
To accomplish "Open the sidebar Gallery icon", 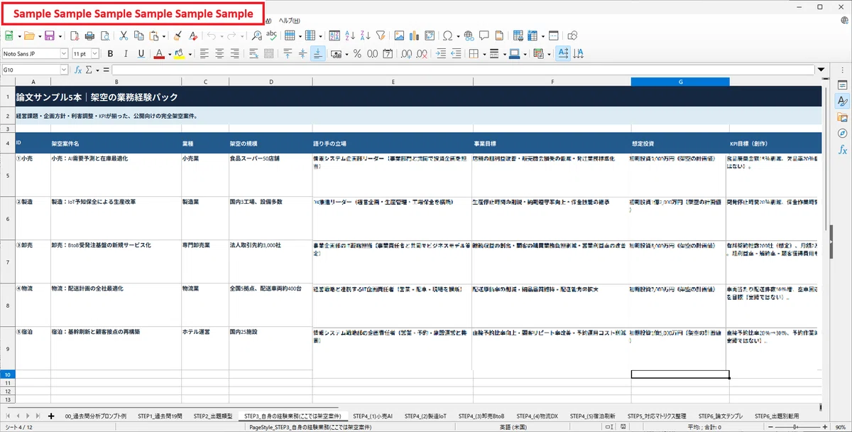I will coord(843,117).
